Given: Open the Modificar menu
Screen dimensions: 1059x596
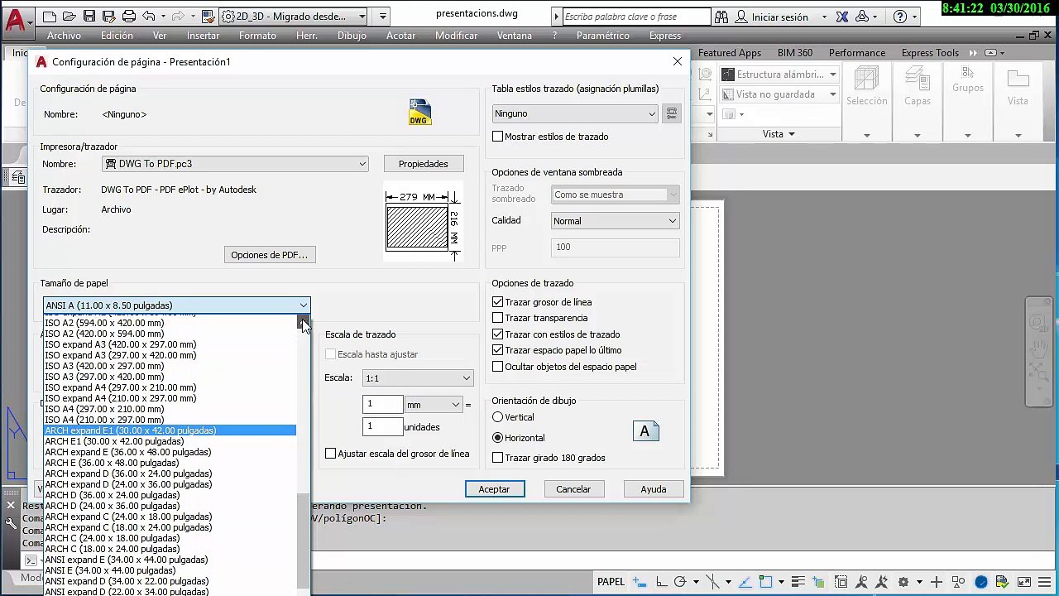Looking at the screenshot, I should point(456,36).
